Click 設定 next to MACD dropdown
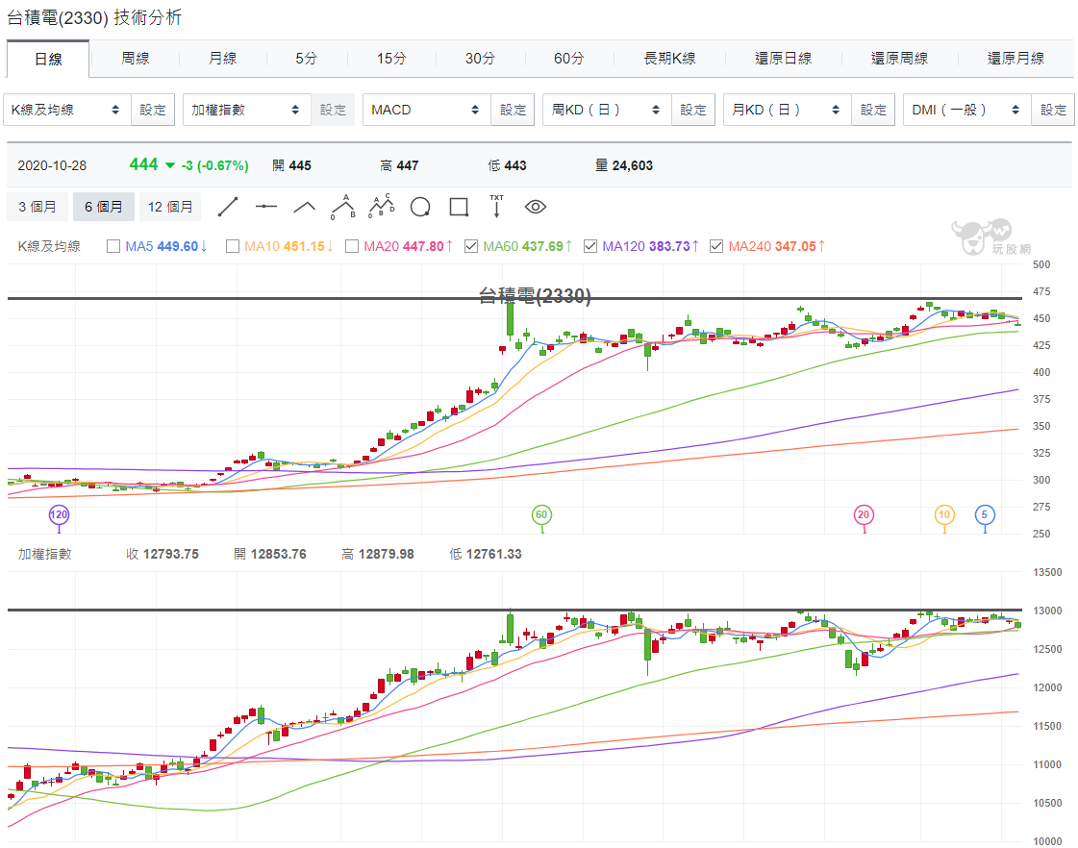 coord(513,110)
